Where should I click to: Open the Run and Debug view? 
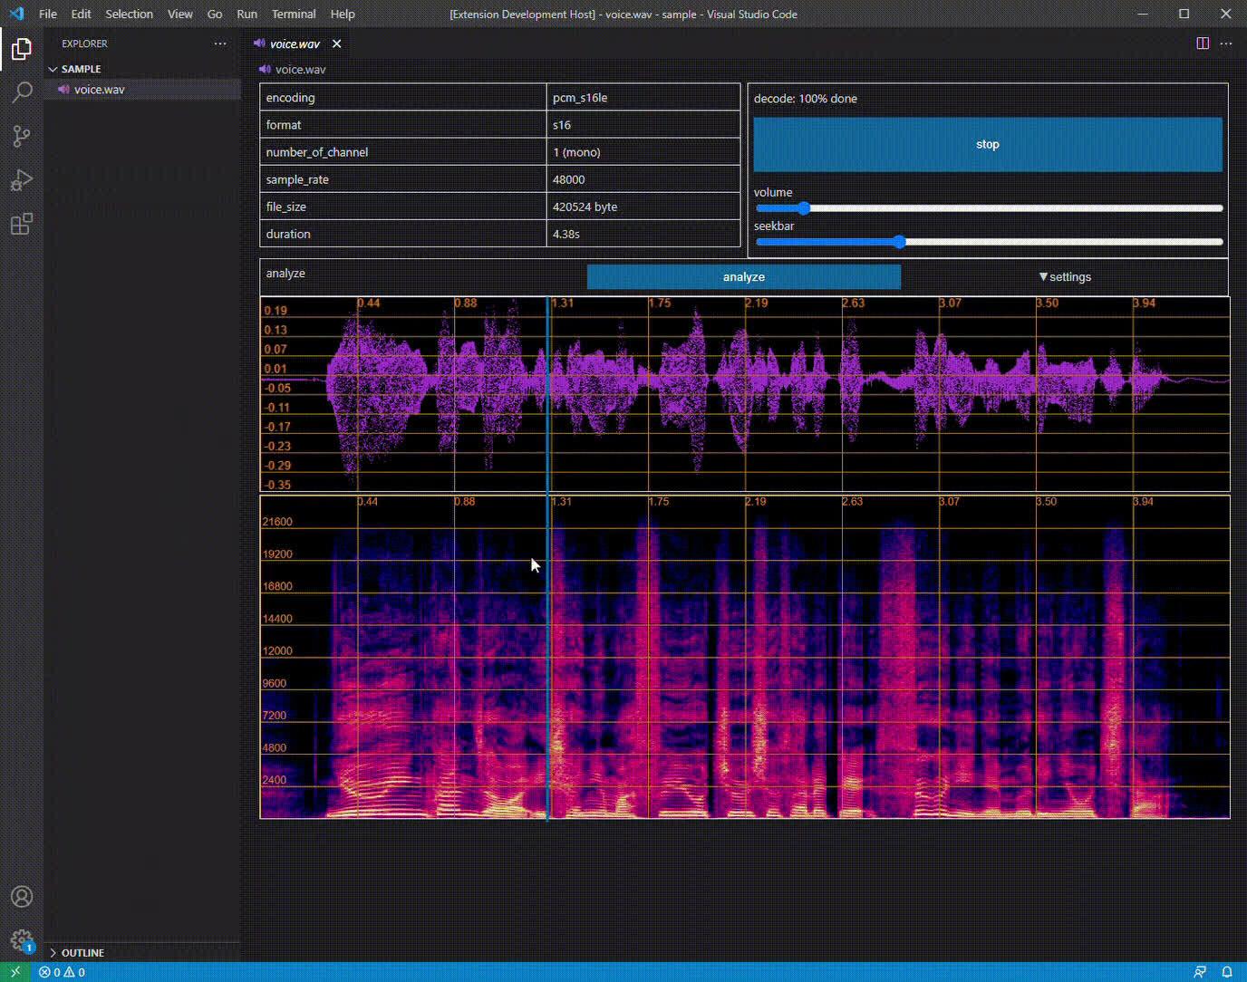click(x=22, y=180)
